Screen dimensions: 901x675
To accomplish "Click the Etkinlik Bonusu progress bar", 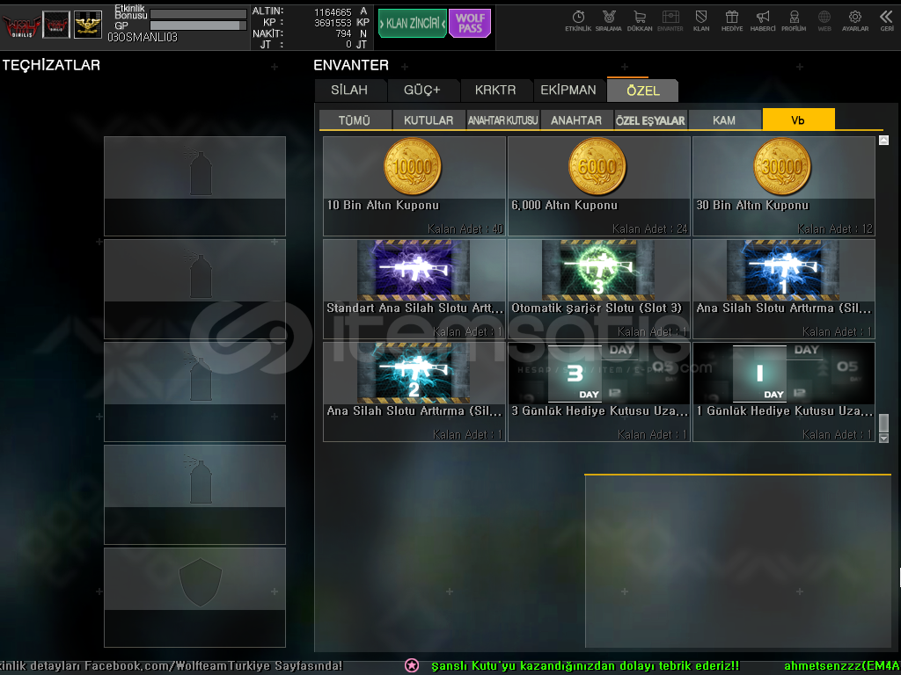I will (x=198, y=14).
